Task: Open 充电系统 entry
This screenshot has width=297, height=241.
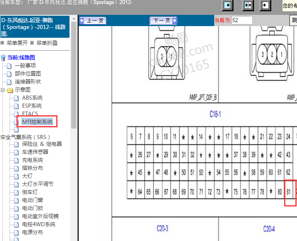Action: tap(33, 160)
